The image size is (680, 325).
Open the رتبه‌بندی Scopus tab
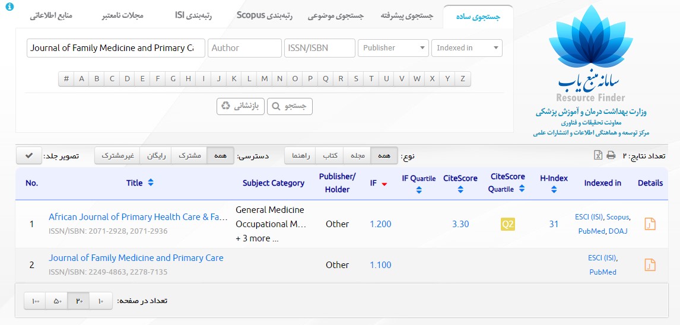pyautogui.click(x=265, y=16)
